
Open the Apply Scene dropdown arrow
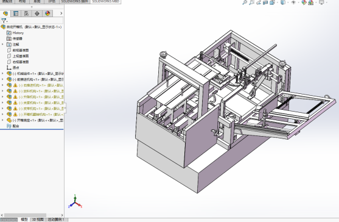pyautogui.click(x=316, y=2)
